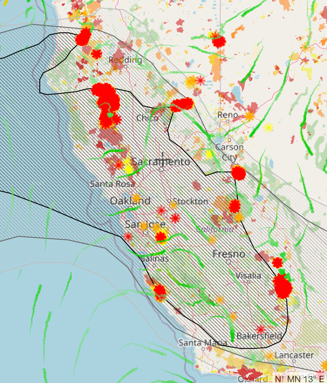
Task: Select the Carson City label
Action: 229,152
